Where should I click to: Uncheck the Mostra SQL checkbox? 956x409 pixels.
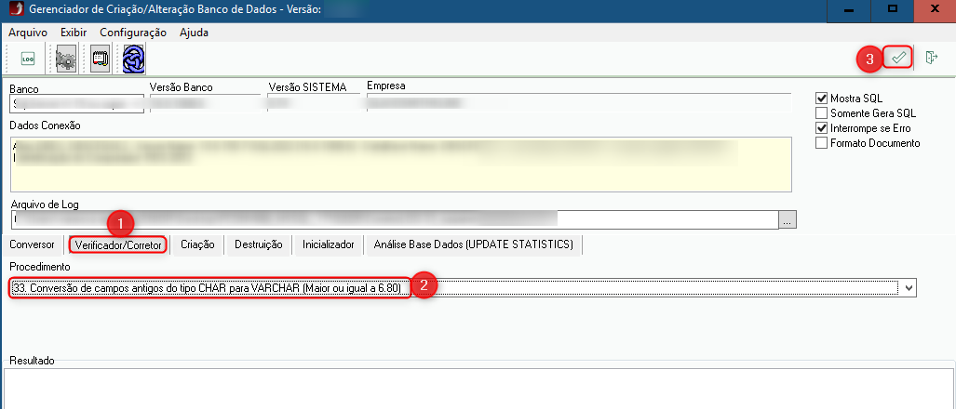click(821, 99)
